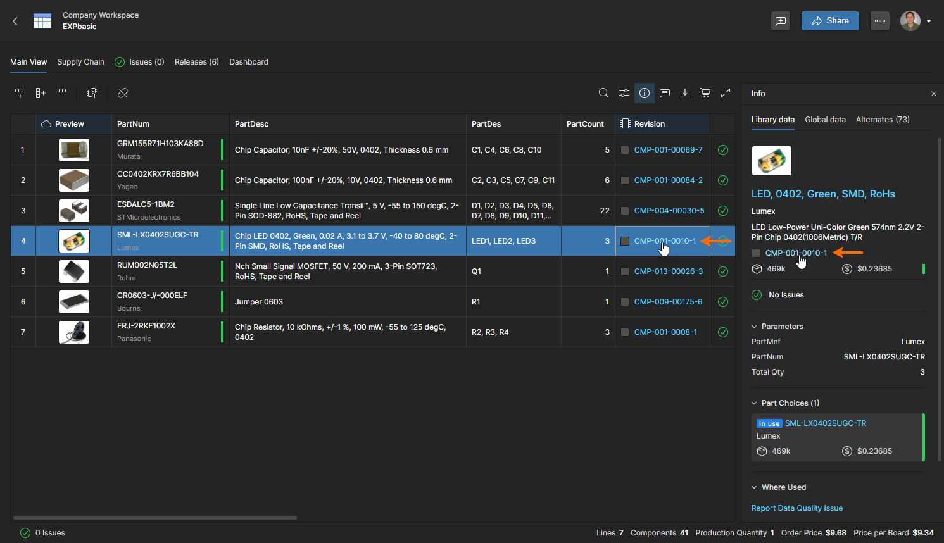This screenshot has width=944, height=543.
Task: Click the MOSFET thumbnail in row 5
Action: coord(74,271)
